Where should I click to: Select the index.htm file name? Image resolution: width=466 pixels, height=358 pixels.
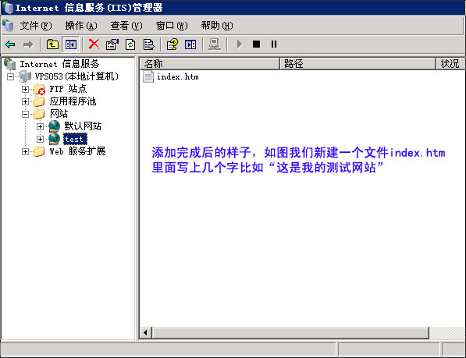pyautogui.click(x=178, y=77)
